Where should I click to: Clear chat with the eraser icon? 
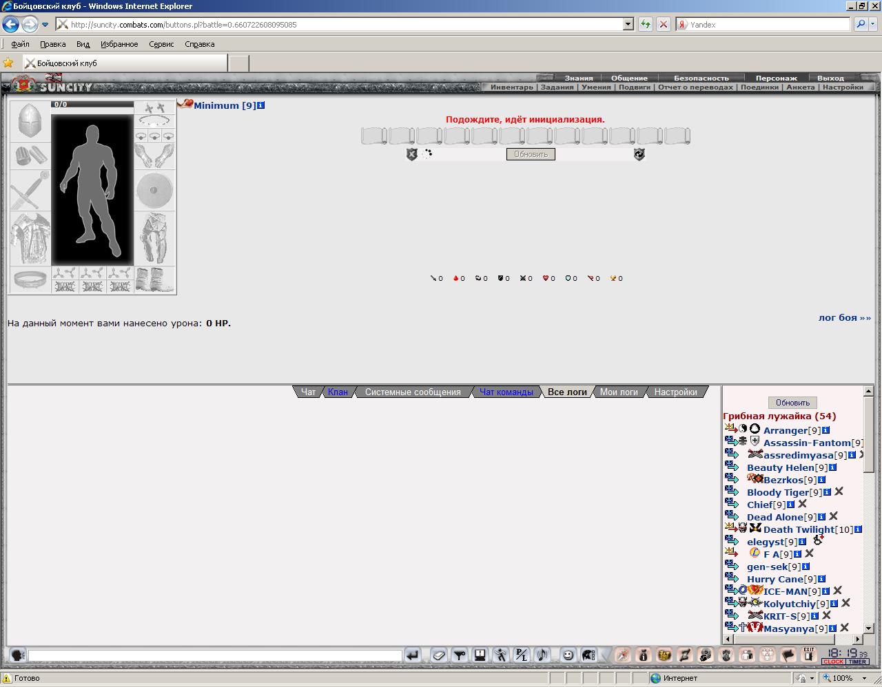tap(439, 655)
